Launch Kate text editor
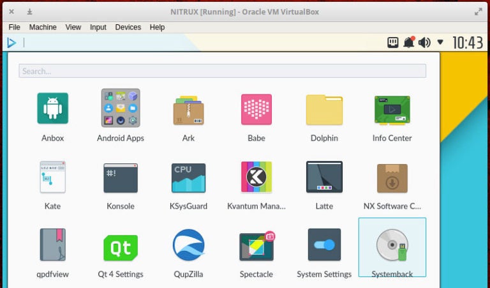This screenshot has width=490, height=288. (52, 177)
